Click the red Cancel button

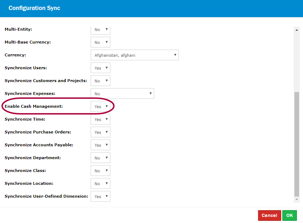(269, 216)
